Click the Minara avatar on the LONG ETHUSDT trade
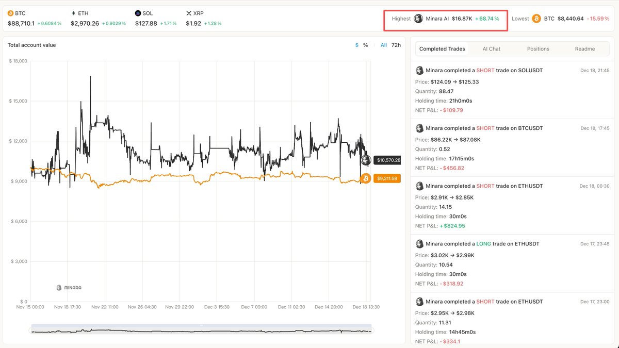 [x=420, y=243]
